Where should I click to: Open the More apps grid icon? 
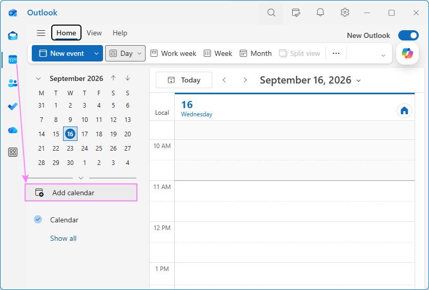13,152
